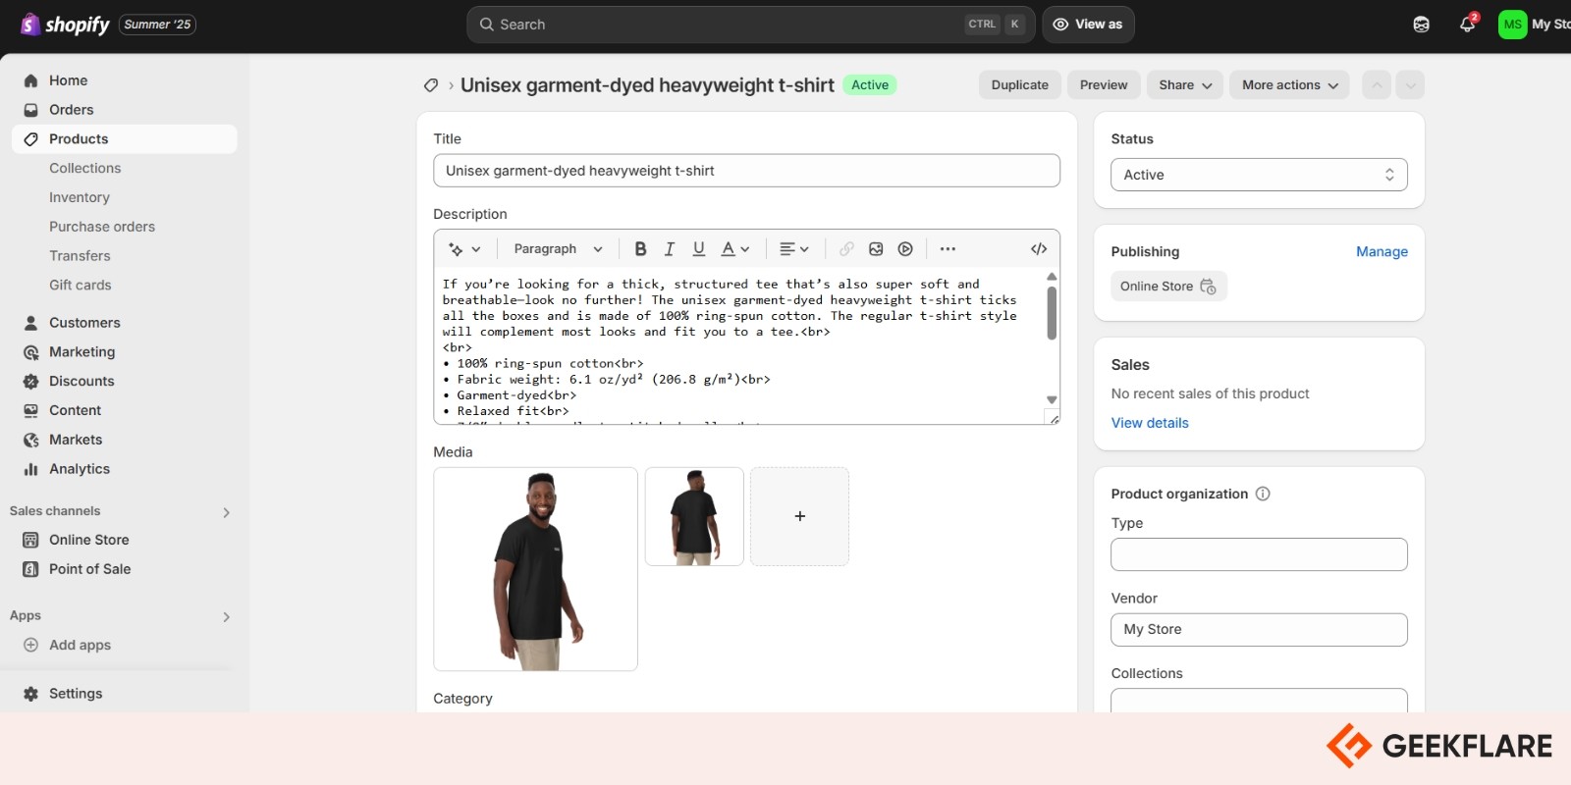This screenshot has width=1571, height=785.
Task: Go to next product arrow
Action: (x=1410, y=85)
